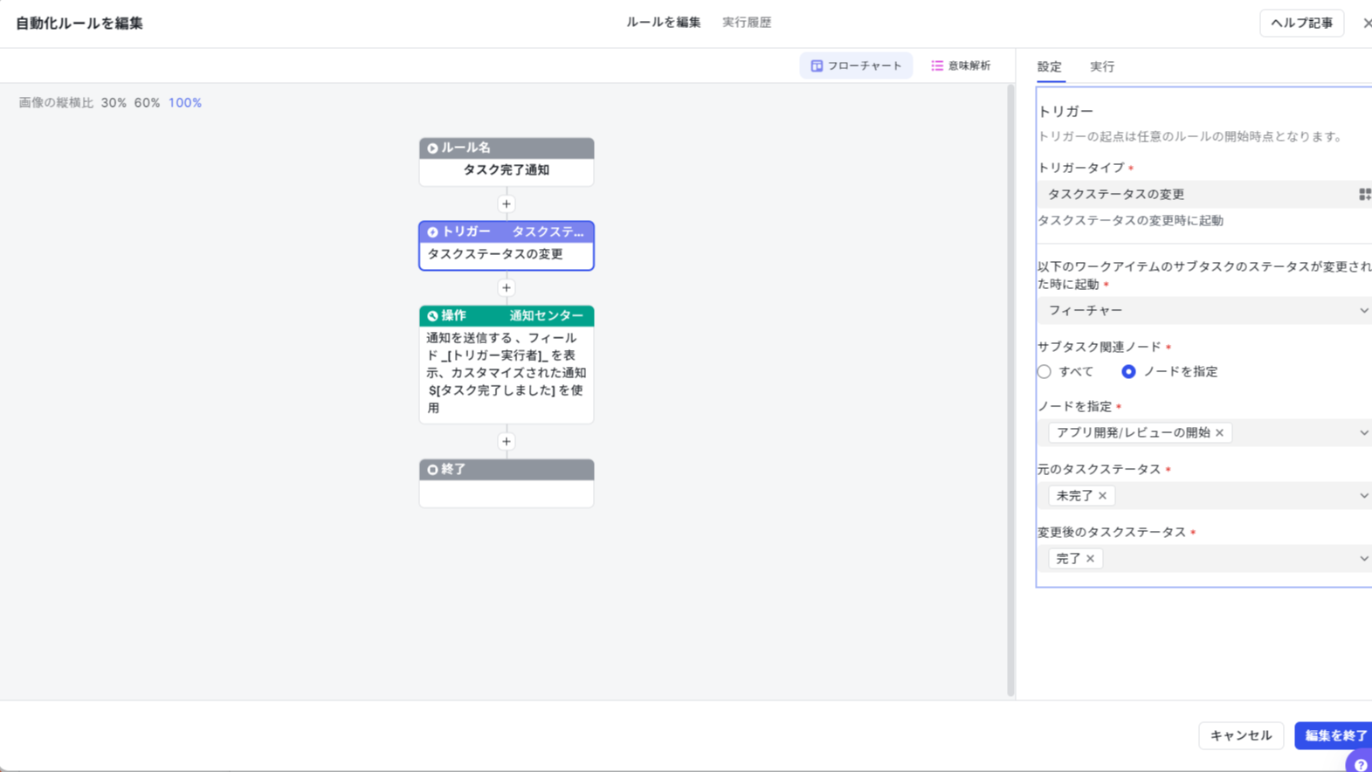Click the plus icon above 終了 node
Image resolution: width=1372 pixels, height=772 pixels.
[x=507, y=442]
